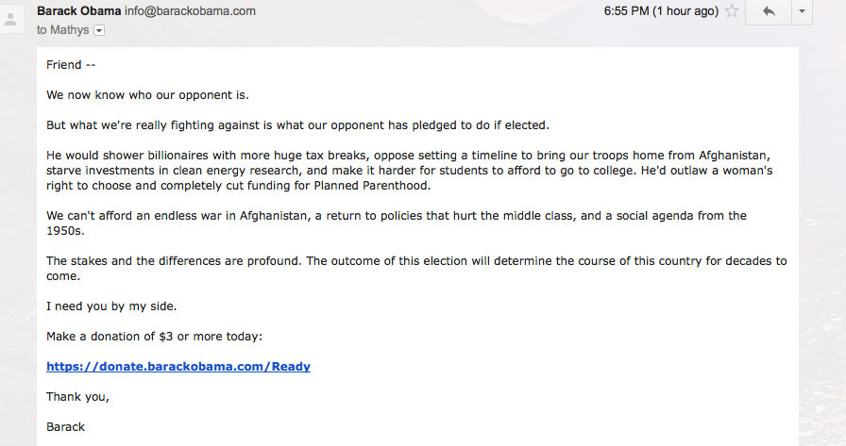Click the 'We now know who our opponent is' line

(147, 95)
